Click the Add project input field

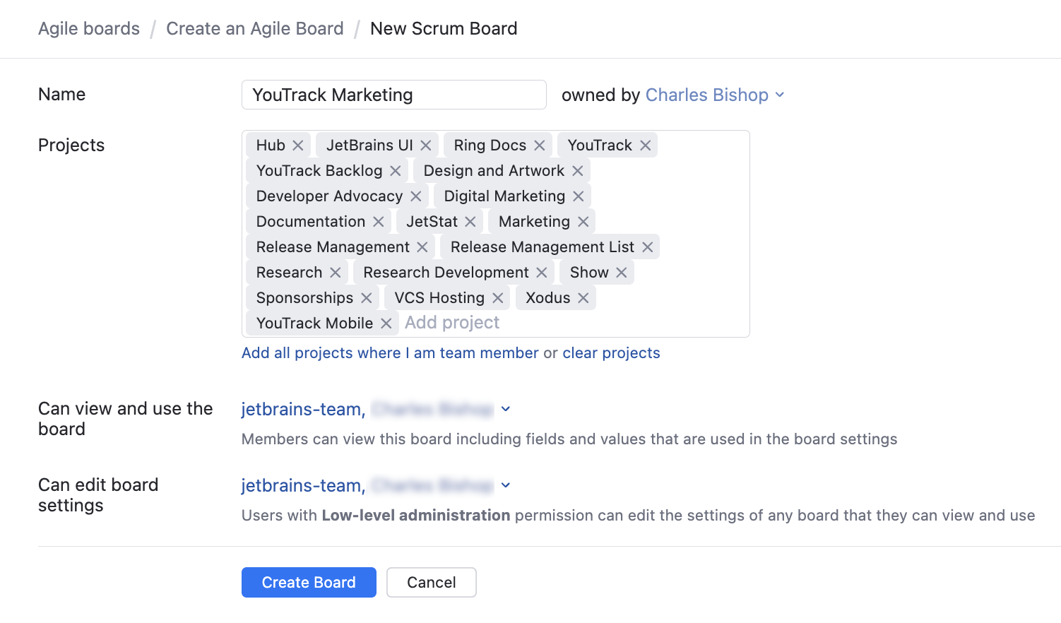tap(452, 323)
